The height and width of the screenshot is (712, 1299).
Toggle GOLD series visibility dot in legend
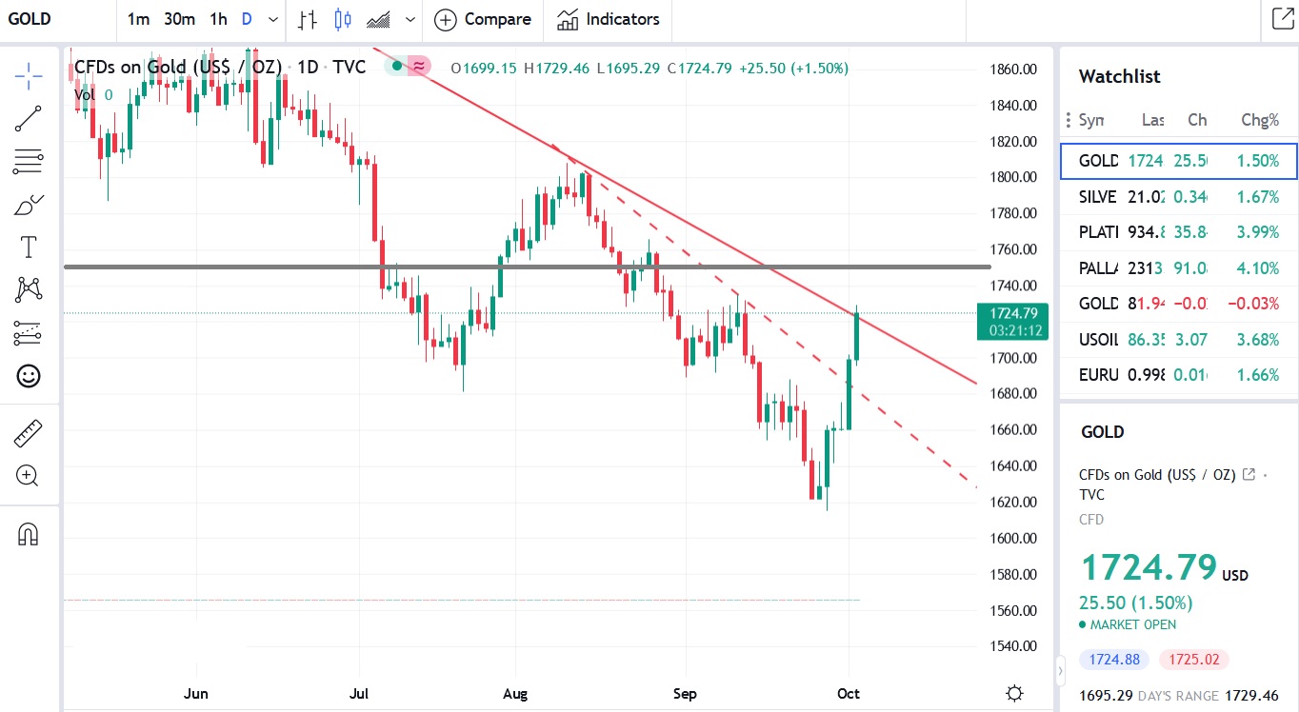coord(397,67)
